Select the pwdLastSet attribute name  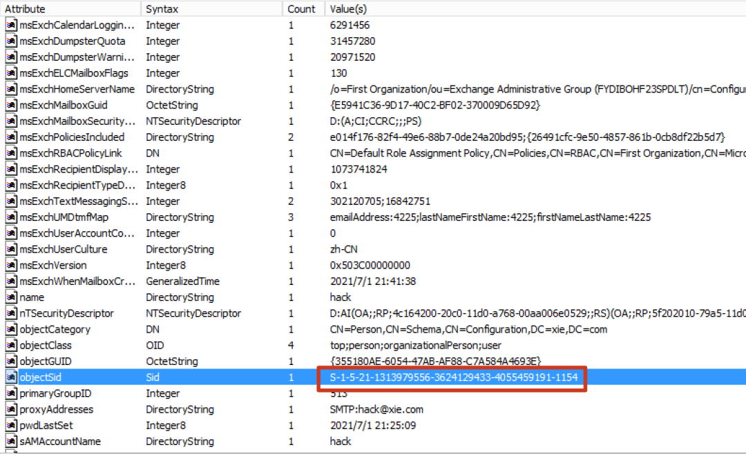(x=46, y=426)
